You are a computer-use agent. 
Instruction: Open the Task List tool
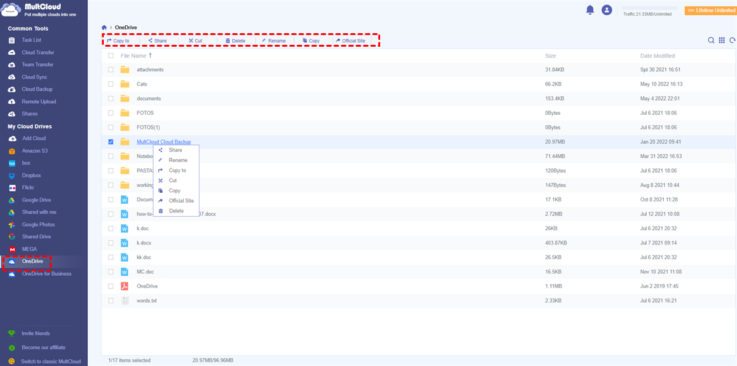31,40
